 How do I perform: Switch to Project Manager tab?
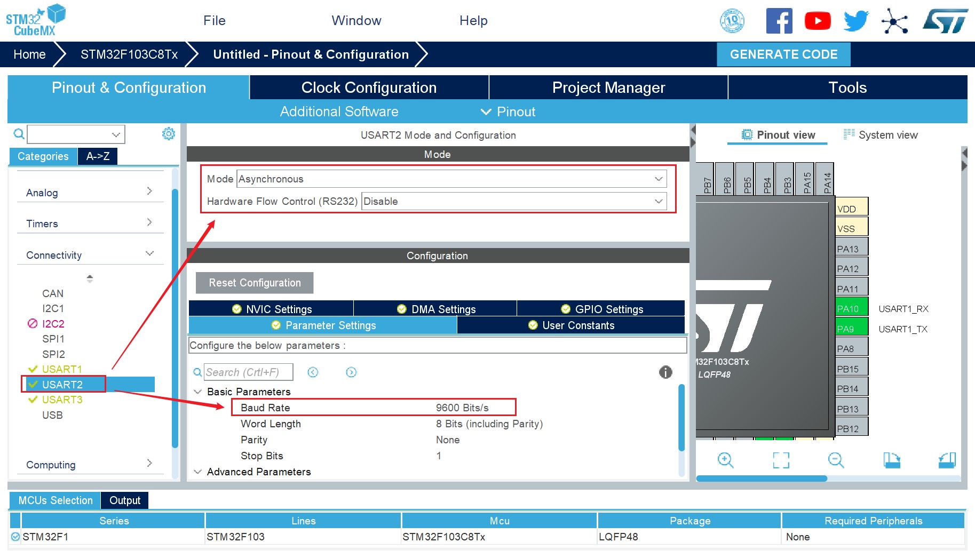pos(608,87)
